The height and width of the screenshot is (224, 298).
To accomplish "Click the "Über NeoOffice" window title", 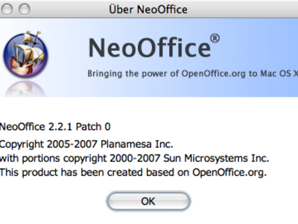I will [148, 9].
